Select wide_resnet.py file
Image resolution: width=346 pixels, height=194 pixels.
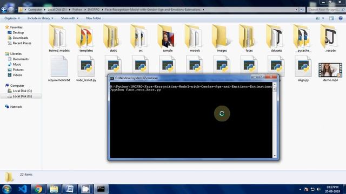tap(86, 68)
